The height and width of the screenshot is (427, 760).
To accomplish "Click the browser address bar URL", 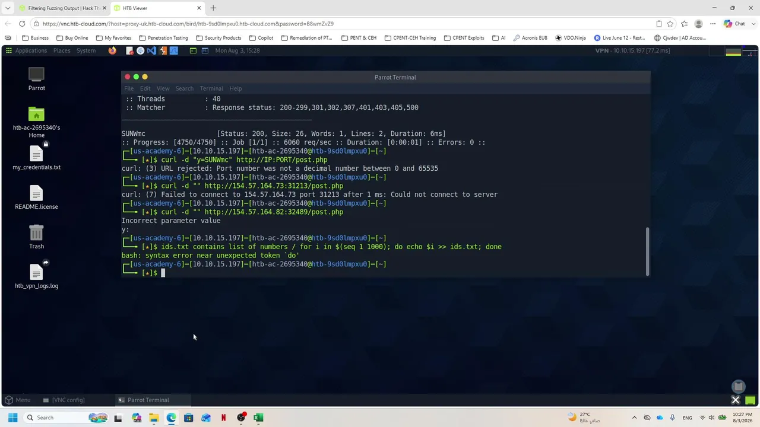I will click(188, 24).
